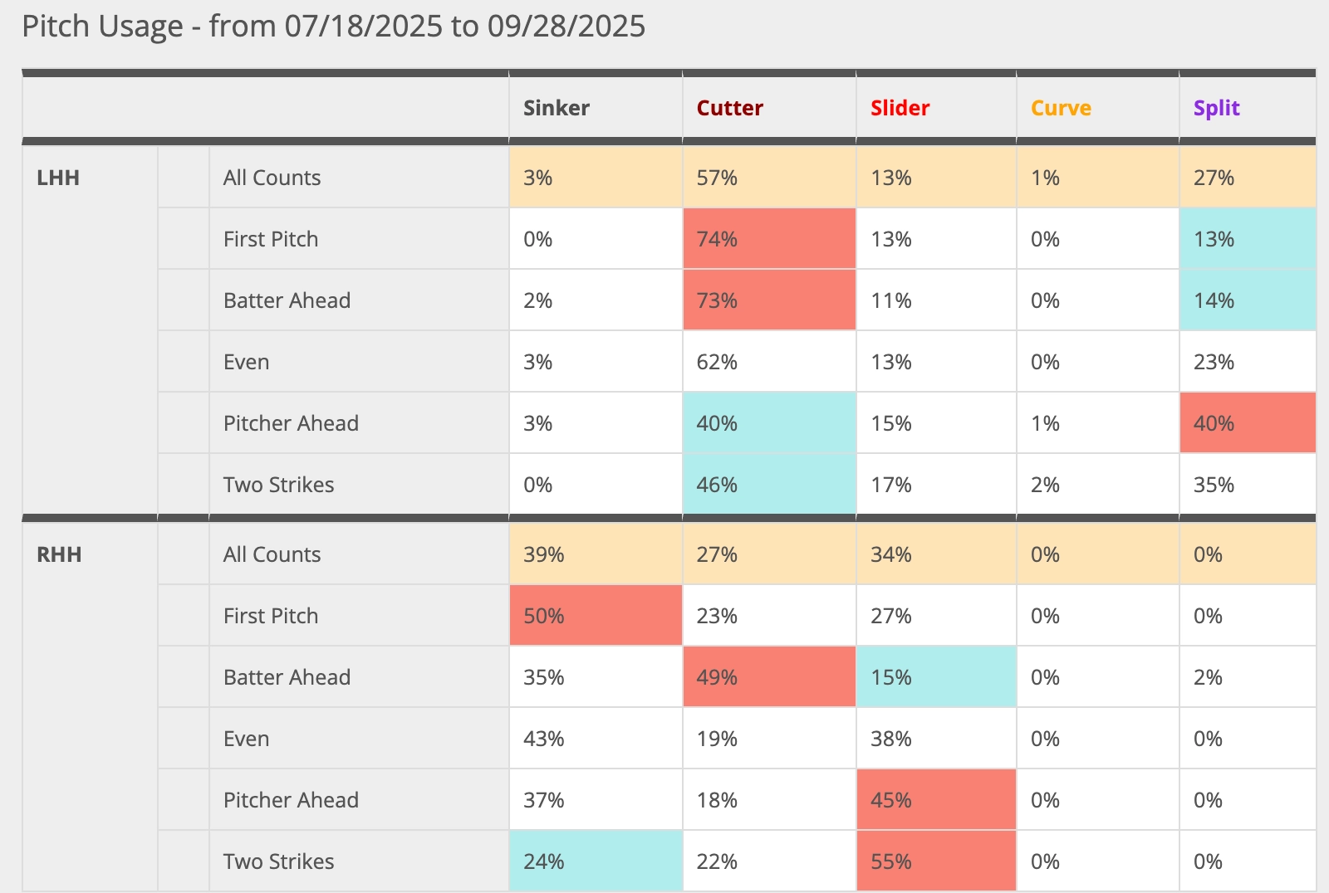Viewport: 1329px width, 893px height.
Task: Select the Cutter column header
Action: (729, 108)
